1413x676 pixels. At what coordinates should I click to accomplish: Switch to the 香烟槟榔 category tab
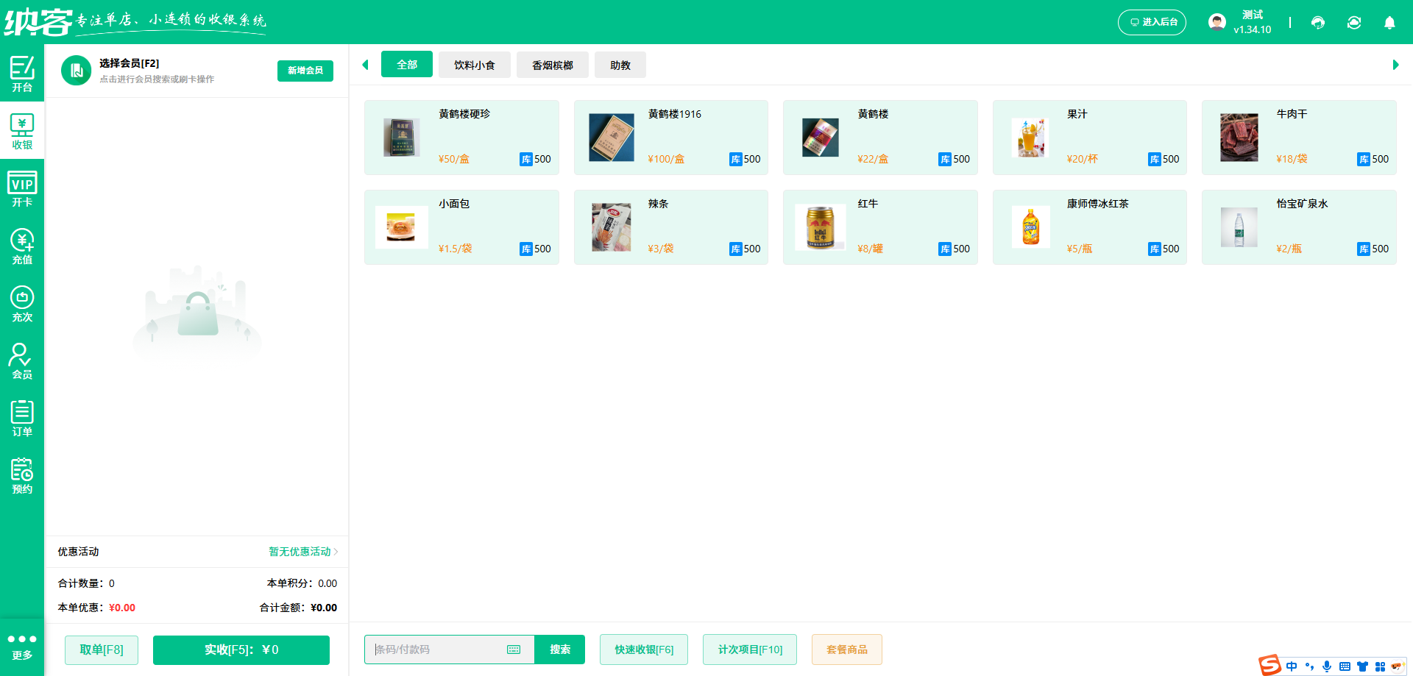(x=552, y=65)
